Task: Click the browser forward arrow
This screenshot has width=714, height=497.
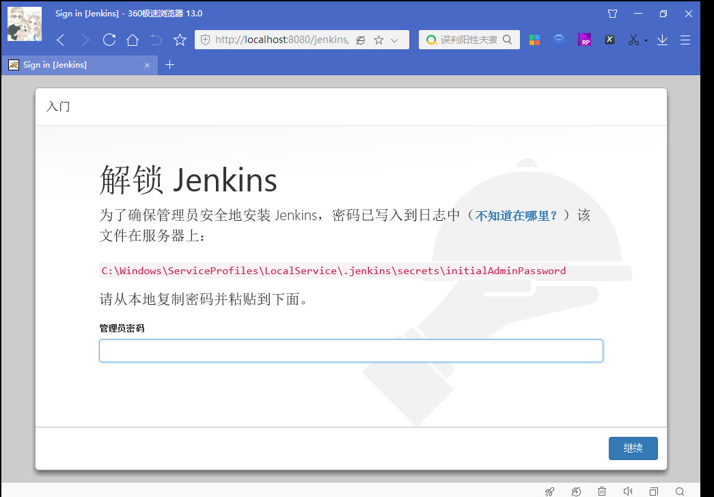Action: 85,40
